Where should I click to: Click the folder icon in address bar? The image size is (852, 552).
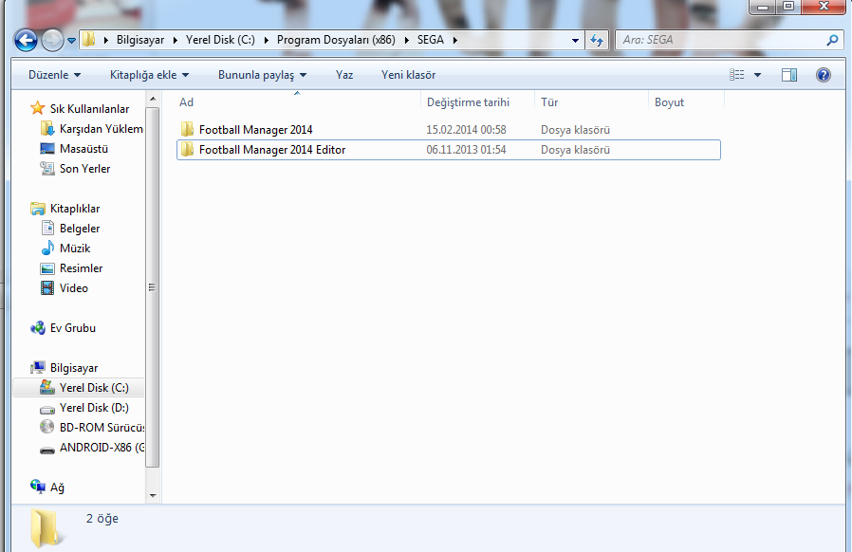click(89, 40)
